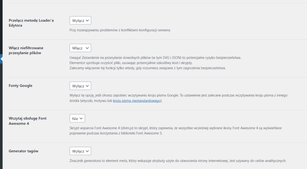Expand the Generator tagów dropdown

[x=80, y=151]
